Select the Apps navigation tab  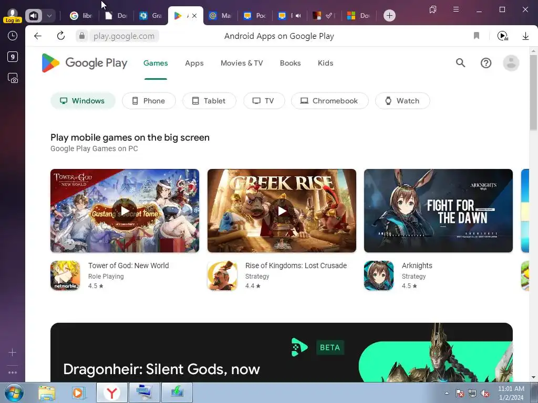pyautogui.click(x=194, y=63)
